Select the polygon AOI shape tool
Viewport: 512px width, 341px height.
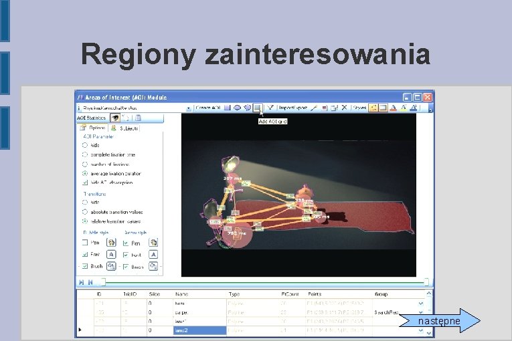click(x=247, y=108)
